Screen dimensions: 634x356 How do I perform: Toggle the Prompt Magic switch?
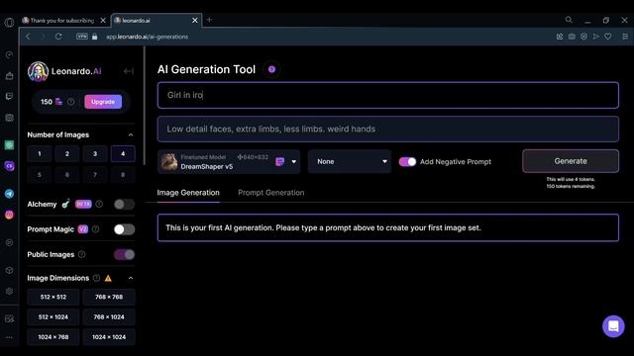click(124, 229)
